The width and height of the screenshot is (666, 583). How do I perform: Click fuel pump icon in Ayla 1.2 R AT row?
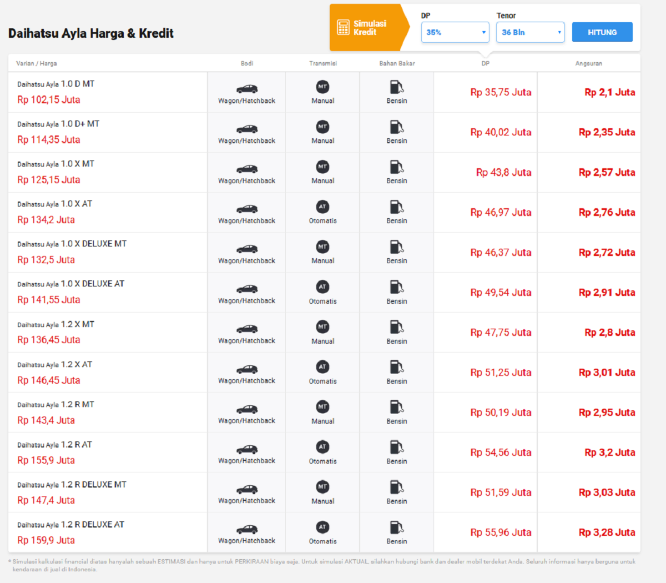pyautogui.click(x=396, y=446)
